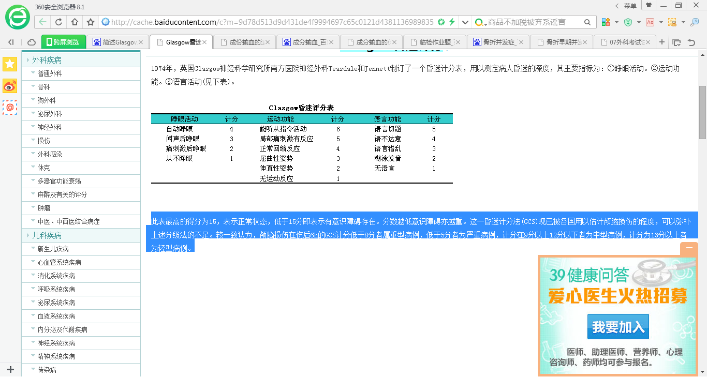Open the address bar dropdown chevron
Image resolution: width=707 pixels, height=377 pixels.
[x=465, y=22]
